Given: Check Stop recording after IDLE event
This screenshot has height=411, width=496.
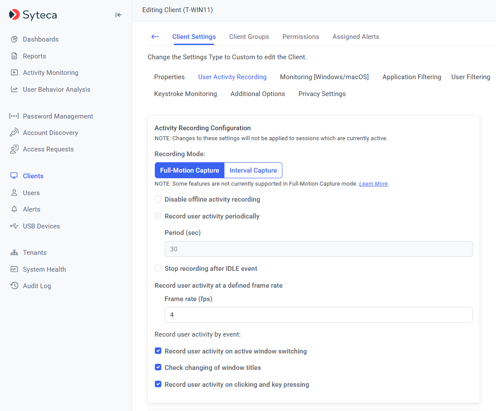Looking at the screenshot, I should pos(158,269).
